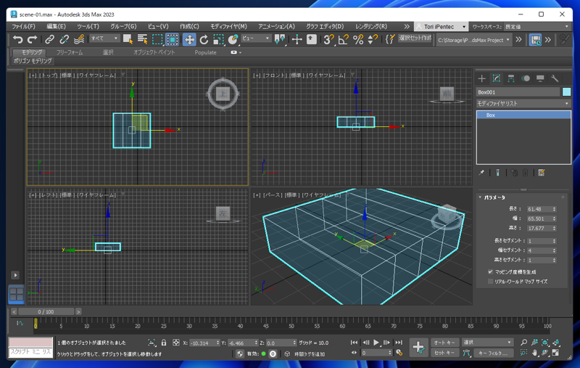
Task: Toggle Select and Manipulate tool
Action: point(297,39)
